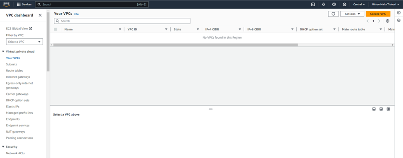This screenshot has height=158, width=403.
Task: Open Carrier gateways in sidebar
Action: tap(17, 94)
